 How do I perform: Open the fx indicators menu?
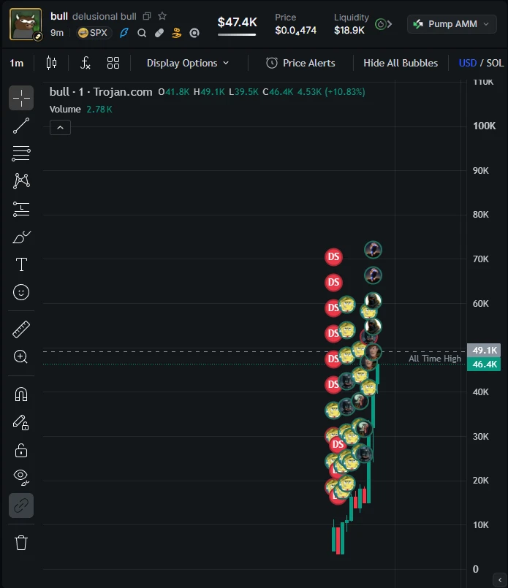point(86,63)
